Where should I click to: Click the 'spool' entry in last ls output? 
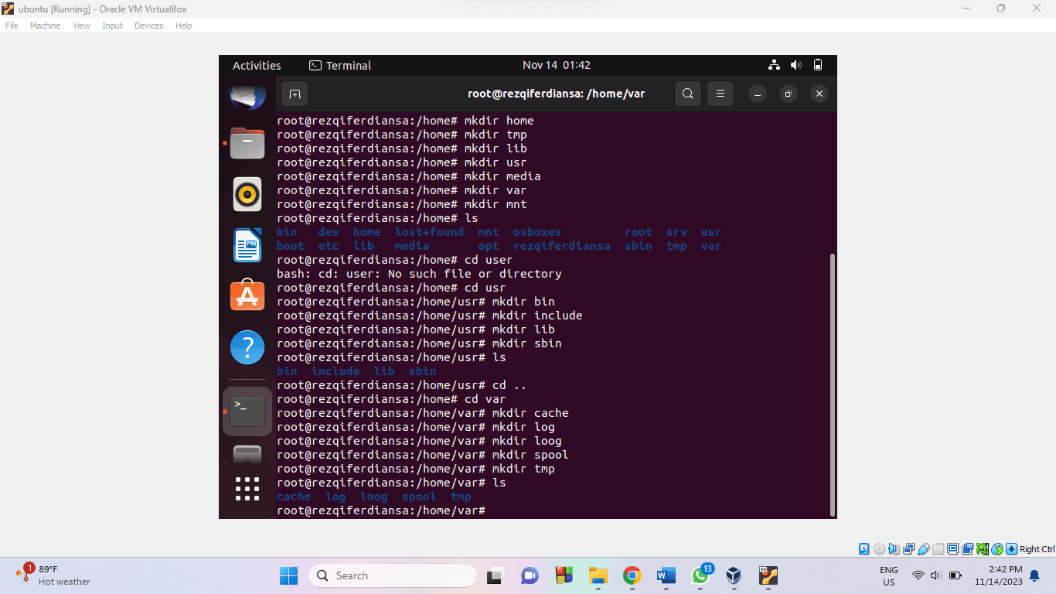[419, 497]
